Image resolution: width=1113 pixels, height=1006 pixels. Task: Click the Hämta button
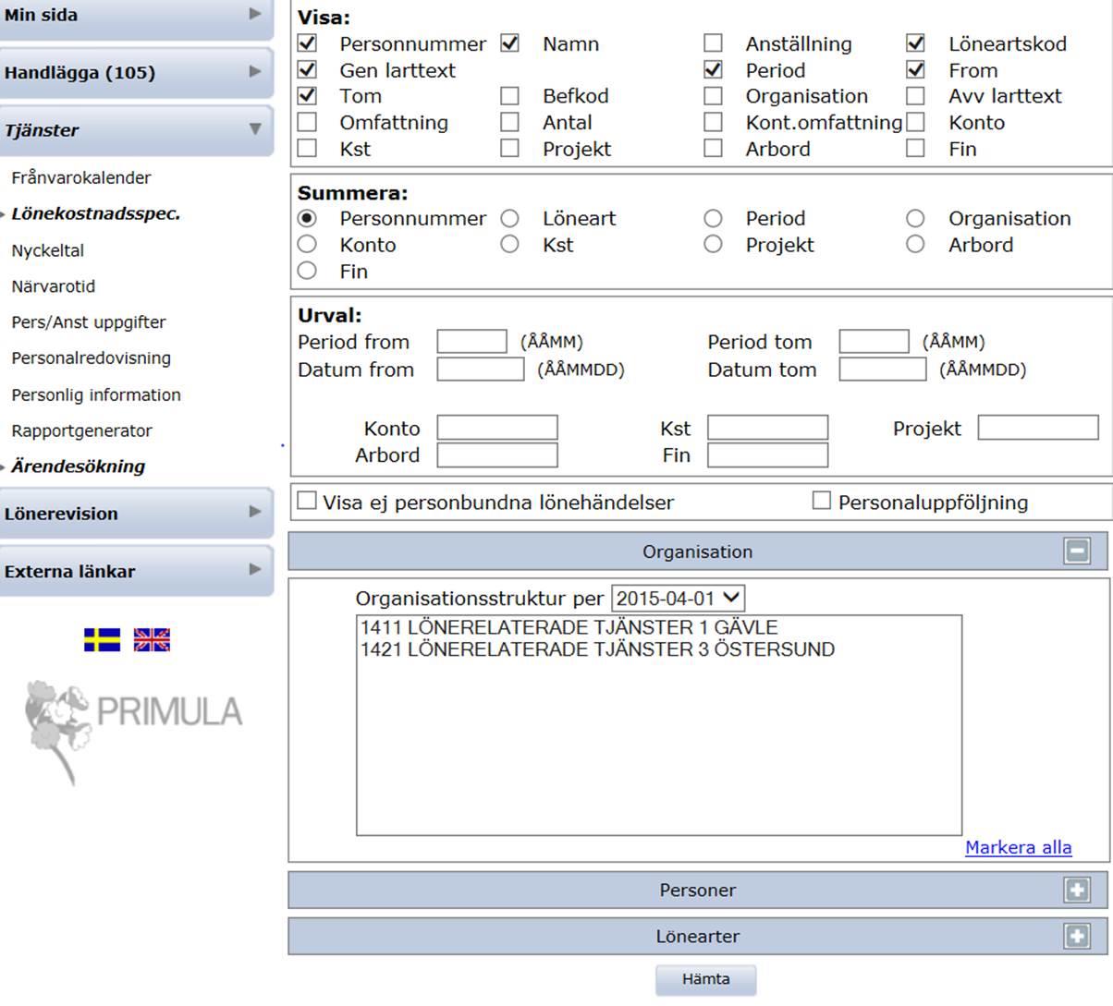pyautogui.click(x=706, y=979)
